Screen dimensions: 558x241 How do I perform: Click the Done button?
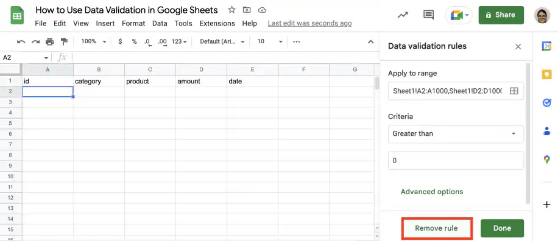click(502, 228)
